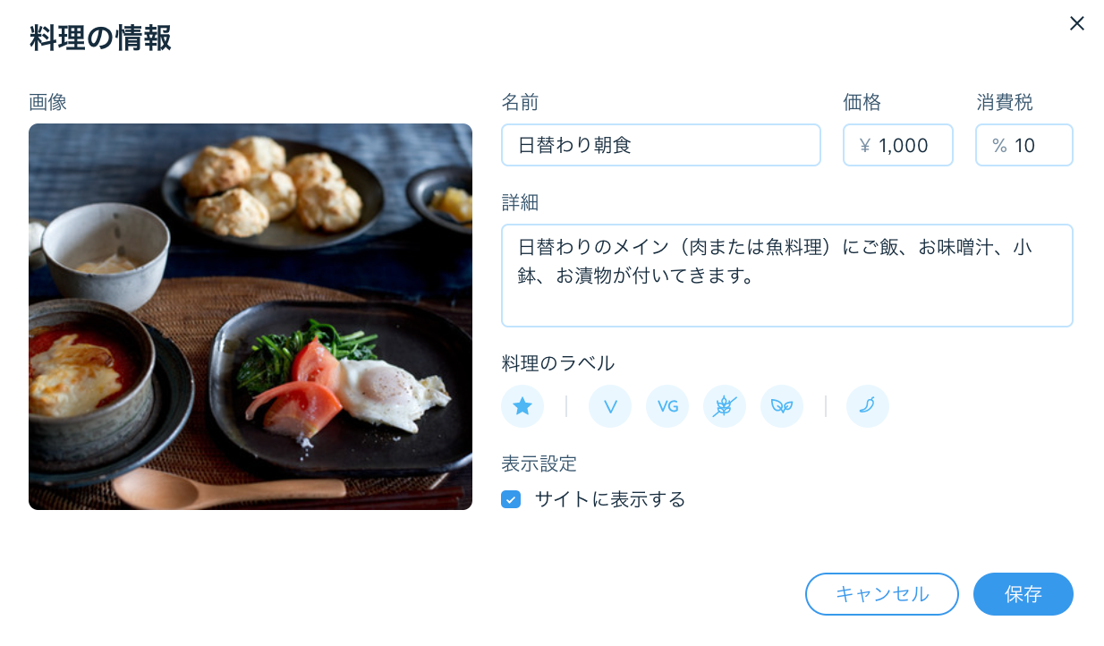Screen dimensions: 1104x646
Task: Click the 料理の情報 dialog title
Action: click(100, 38)
